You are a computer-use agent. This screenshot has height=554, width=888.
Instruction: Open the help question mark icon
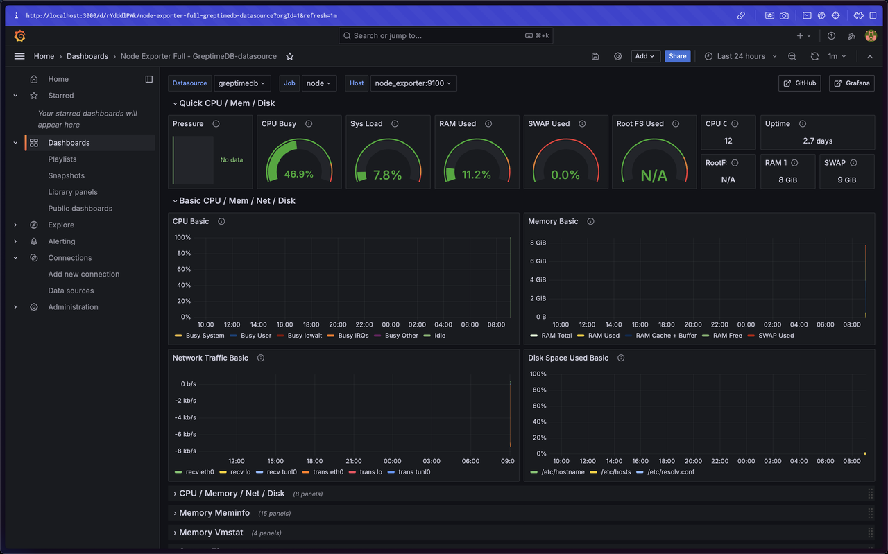click(831, 35)
